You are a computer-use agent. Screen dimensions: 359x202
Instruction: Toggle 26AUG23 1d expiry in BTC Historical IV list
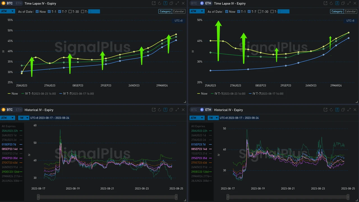(x=12, y=135)
